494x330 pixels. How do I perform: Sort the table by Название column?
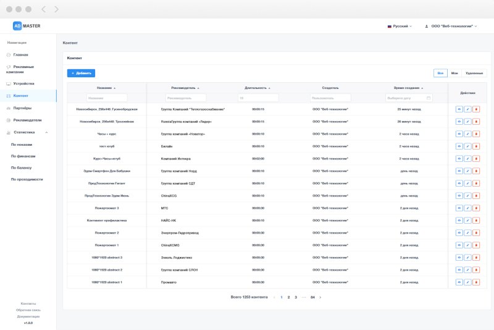(x=106, y=88)
